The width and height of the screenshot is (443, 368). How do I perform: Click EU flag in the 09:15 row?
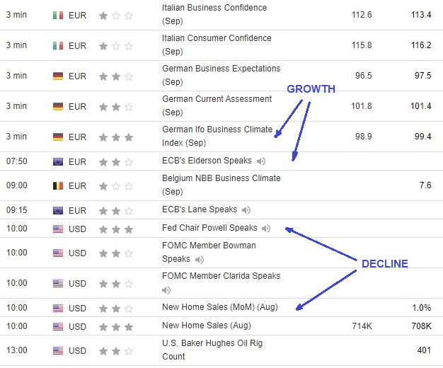pos(58,211)
